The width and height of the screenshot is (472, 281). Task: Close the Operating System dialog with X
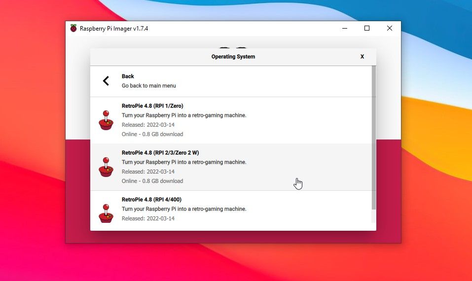[362, 57]
